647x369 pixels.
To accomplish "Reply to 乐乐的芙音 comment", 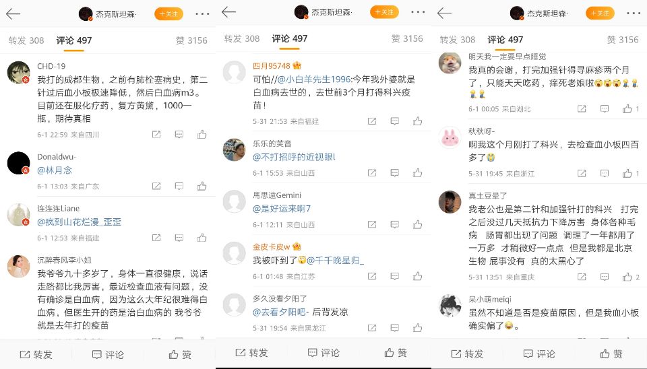I will coord(395,173).
